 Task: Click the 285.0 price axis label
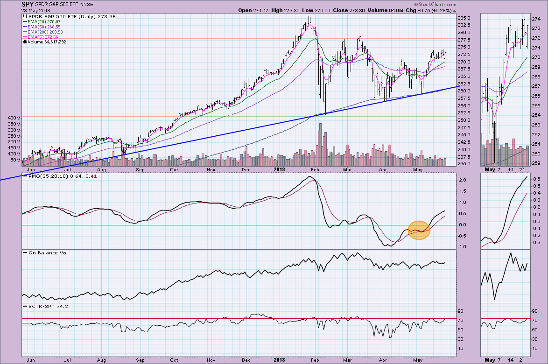(464, 18)
